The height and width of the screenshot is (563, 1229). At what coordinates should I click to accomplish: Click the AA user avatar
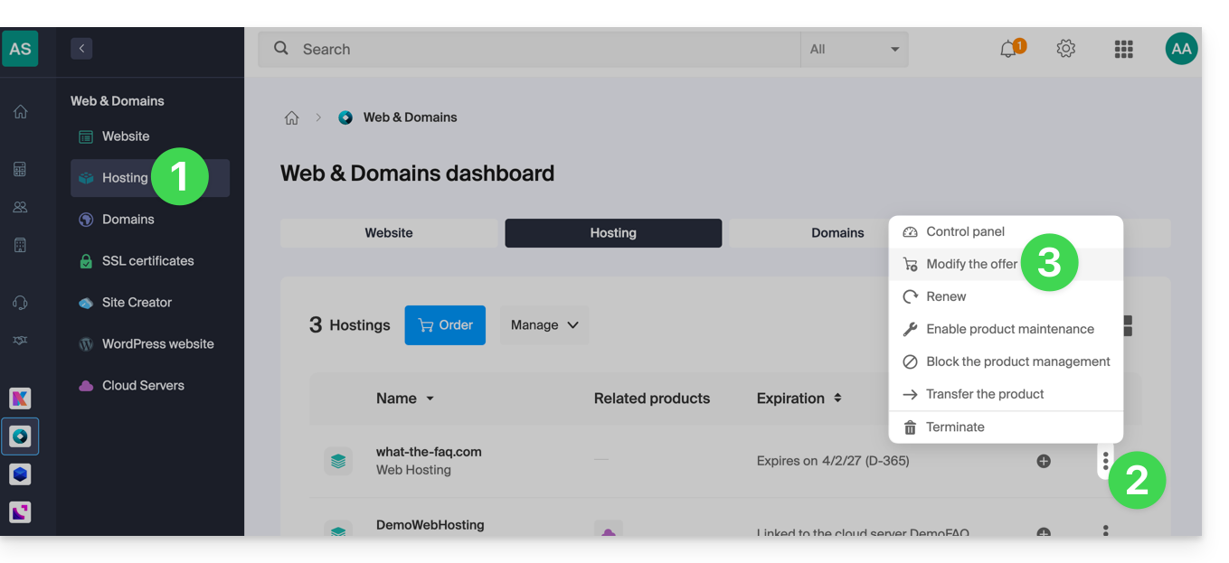(x=1181, y=50)
